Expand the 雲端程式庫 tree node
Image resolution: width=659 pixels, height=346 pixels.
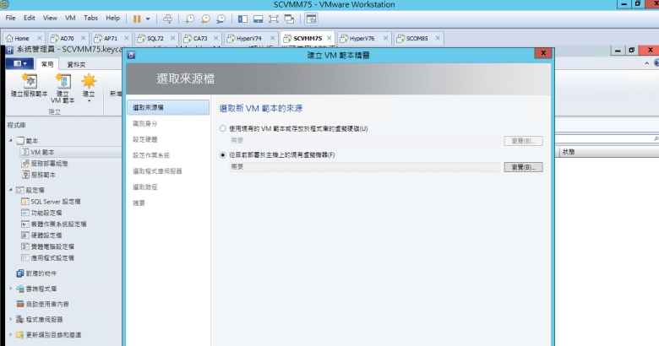tap(10, 289)
